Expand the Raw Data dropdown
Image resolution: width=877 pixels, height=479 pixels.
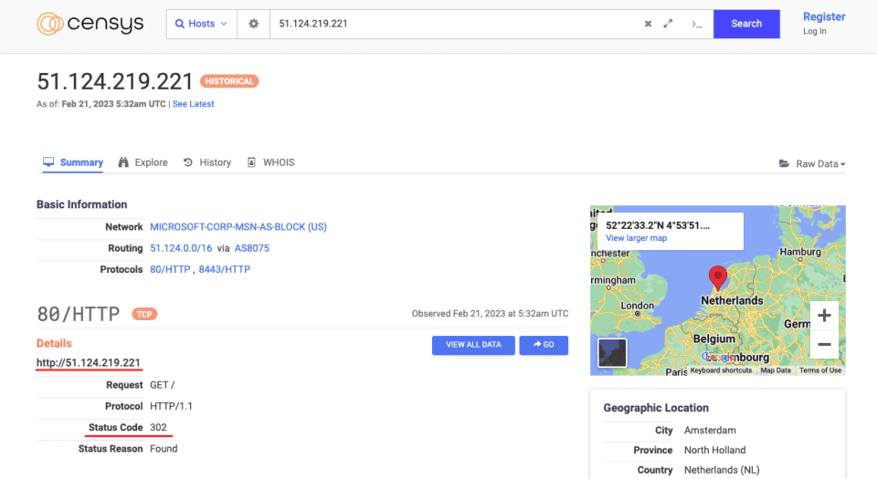tap(812, 163)
